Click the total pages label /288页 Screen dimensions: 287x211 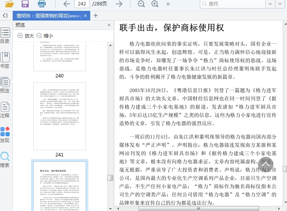(100, 4)
